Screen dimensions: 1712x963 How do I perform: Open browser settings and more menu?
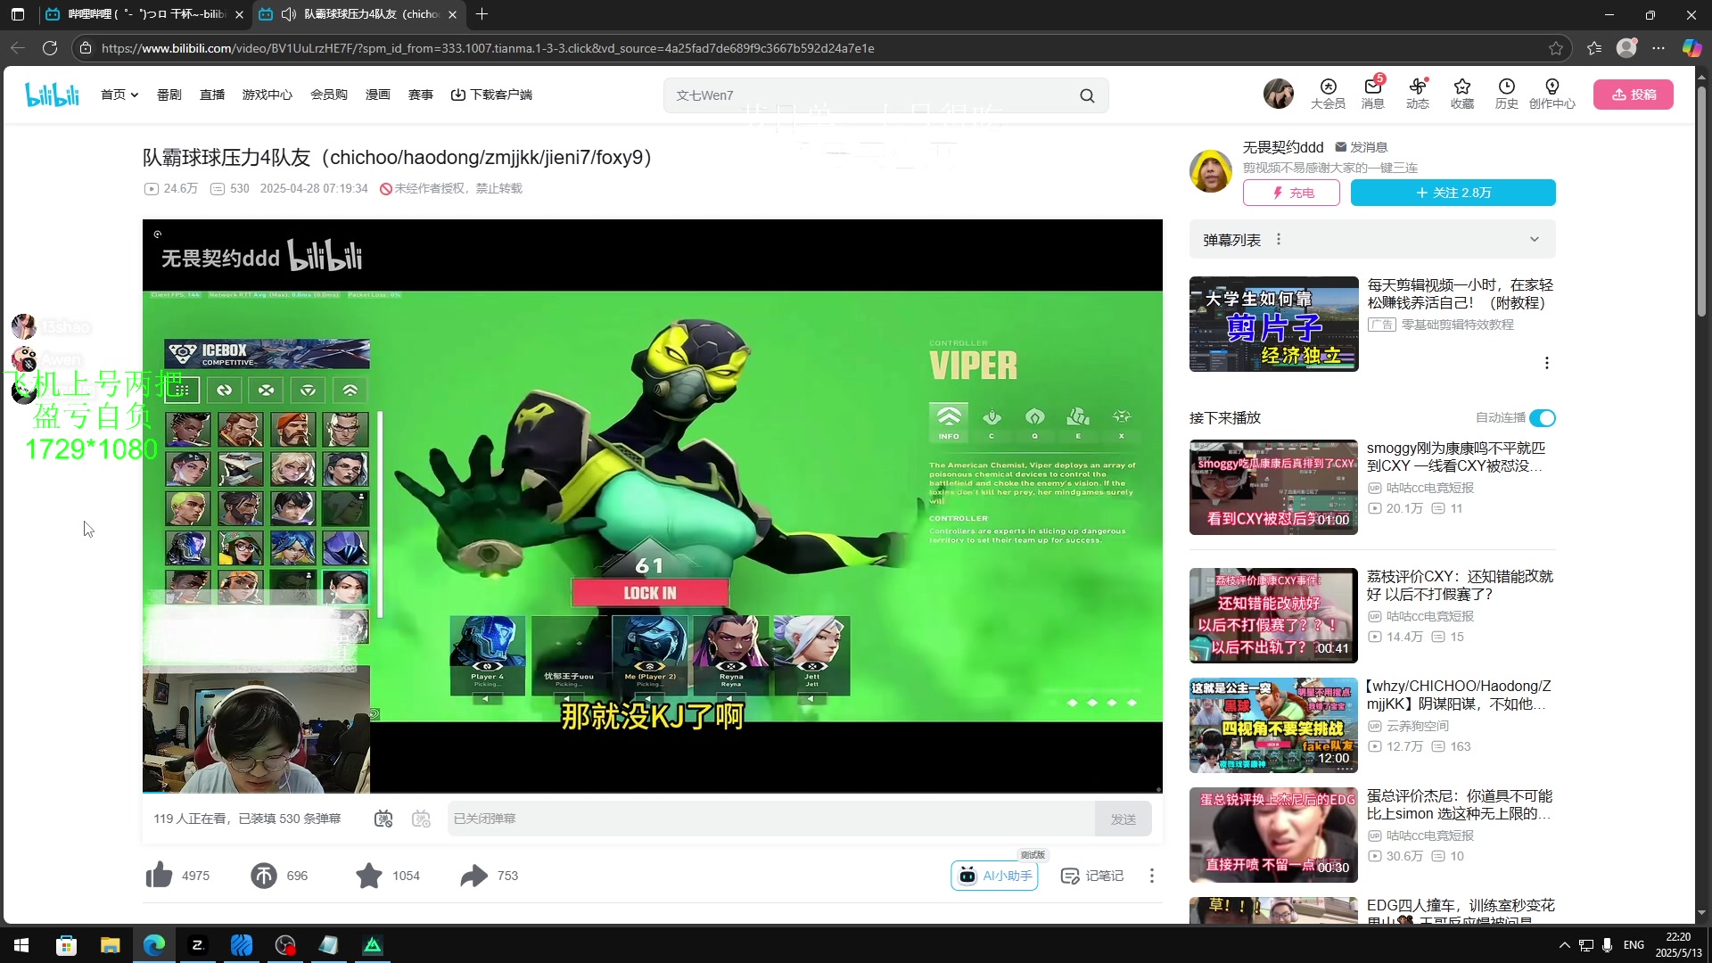tap(1658, 48)
